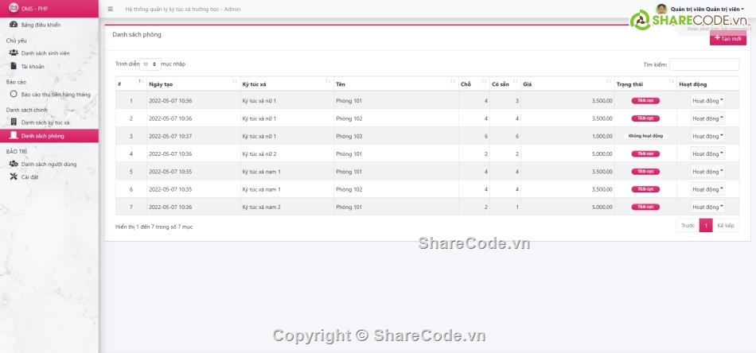756x353 pixels.
Task: Open Báo cáo thu tiền hàng tháng
Action: [x=55, y=94]
